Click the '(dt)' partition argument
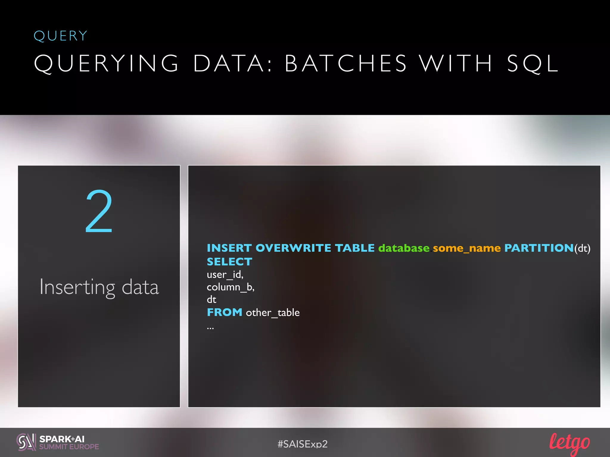This screenshot has height=457, width=610. click(582, 248)
